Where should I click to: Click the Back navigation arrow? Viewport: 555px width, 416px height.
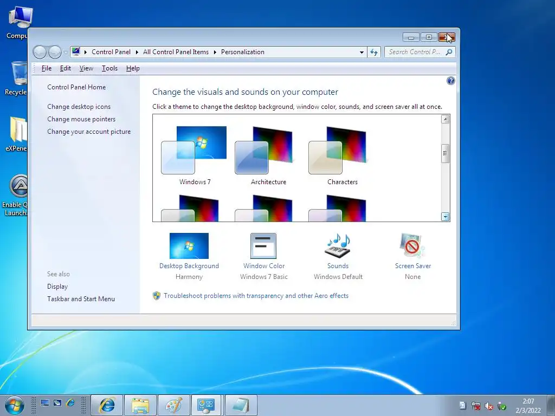pyautogui.click(x=40, y=53)
